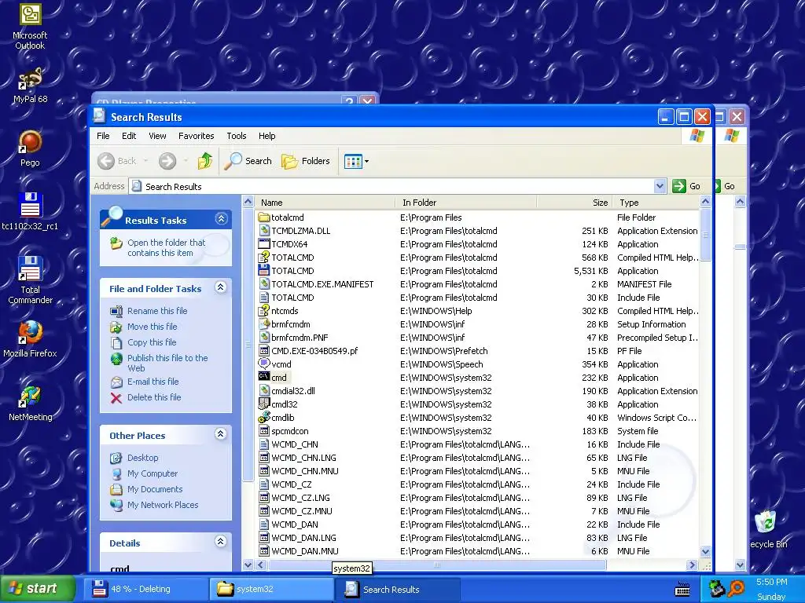Select brmfcmdm.PNF file row

(x=477, y=338)
